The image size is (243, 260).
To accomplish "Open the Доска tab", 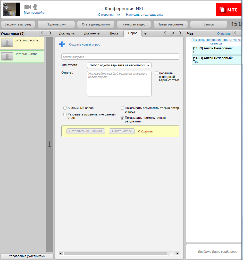I will [114, 33].
